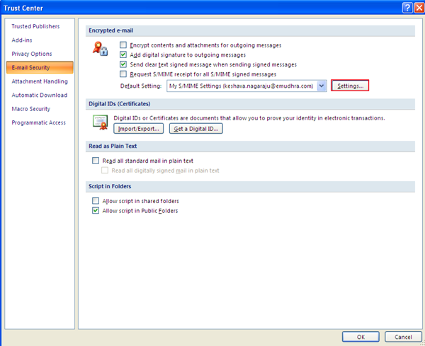The height and width of the screenshot is (346, 425).
Task: Click the Import/Export... button
Action: [x=139, y=129]
